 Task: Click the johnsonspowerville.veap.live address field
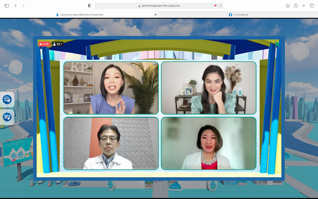[159, 5]
